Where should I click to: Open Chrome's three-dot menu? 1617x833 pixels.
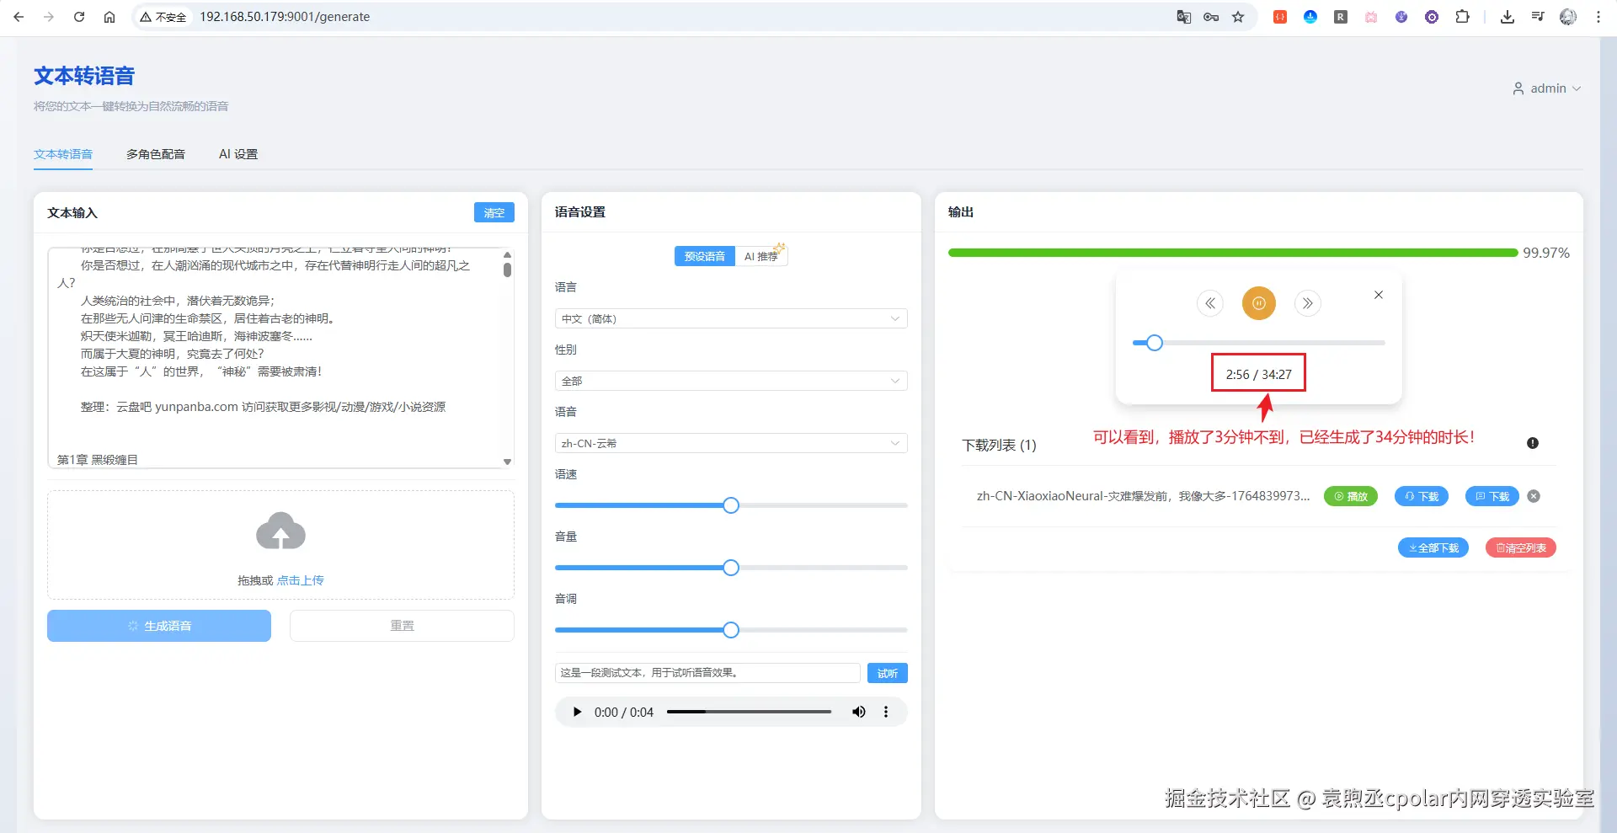point(1598,17)
